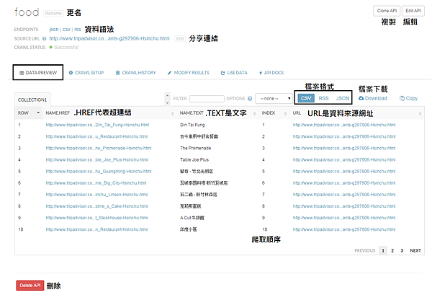Open the json endpoint link

54,30
